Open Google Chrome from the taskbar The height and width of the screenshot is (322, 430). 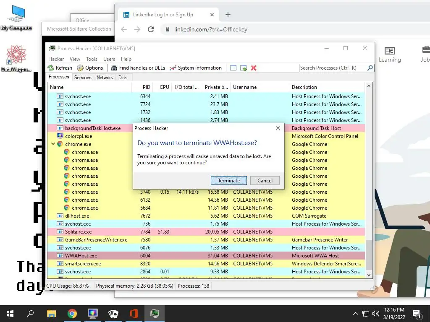72,313
